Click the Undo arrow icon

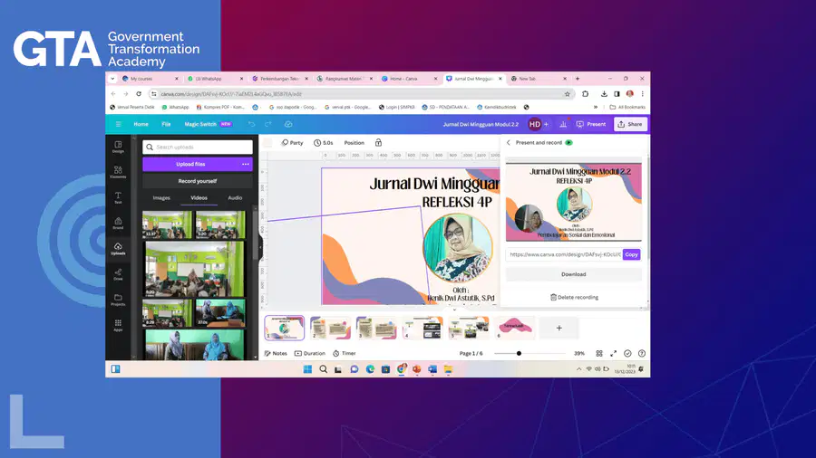pos(251,124)
